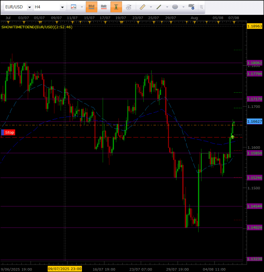The image size is (264, 272).
Task: Toggle the vertical auto-scale button
Action: click(x=116, y=7)
